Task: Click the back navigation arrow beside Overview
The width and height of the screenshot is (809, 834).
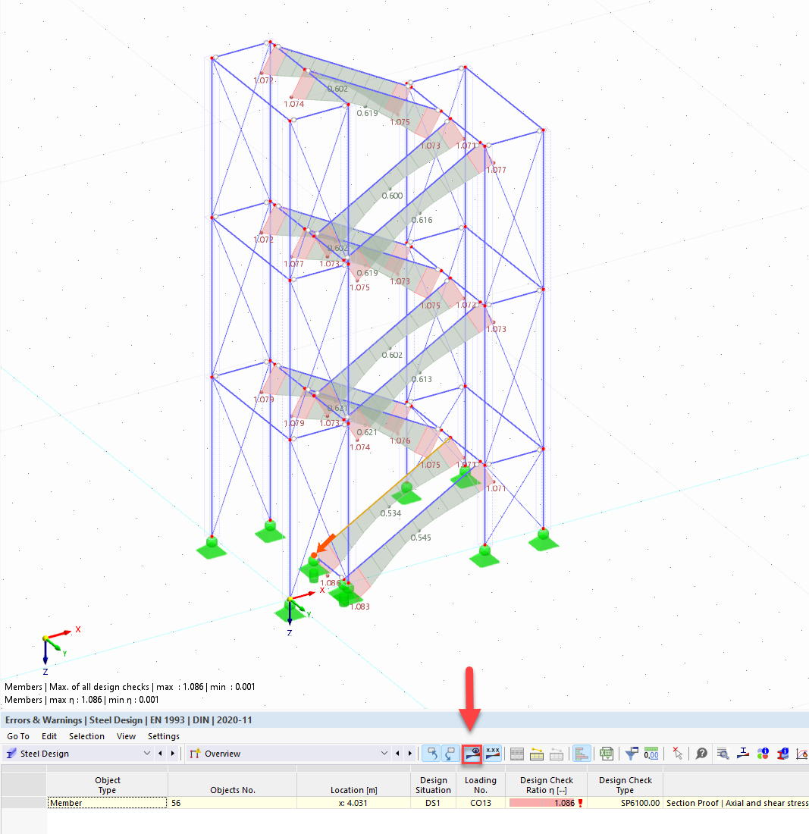Action: click(397, 754)
